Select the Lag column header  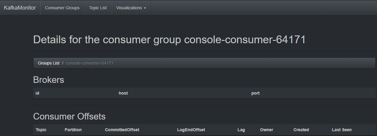pyautogui.click(x=241, y=130)
